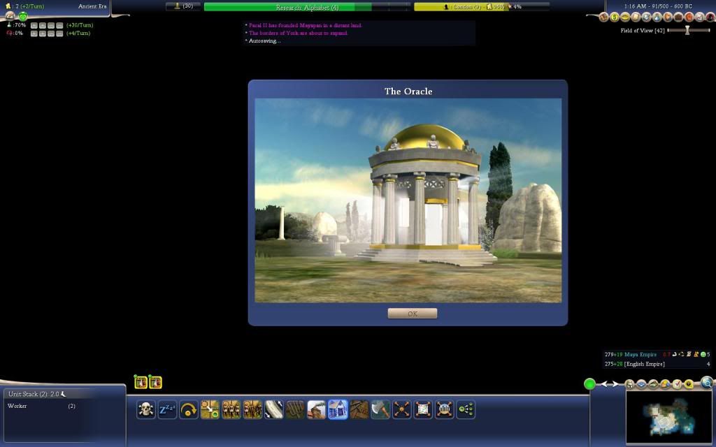Viewport: 716px width, 447px height.
Task: Open the turn log book icon
Action: pyautogui.click(x=603, y=17)
